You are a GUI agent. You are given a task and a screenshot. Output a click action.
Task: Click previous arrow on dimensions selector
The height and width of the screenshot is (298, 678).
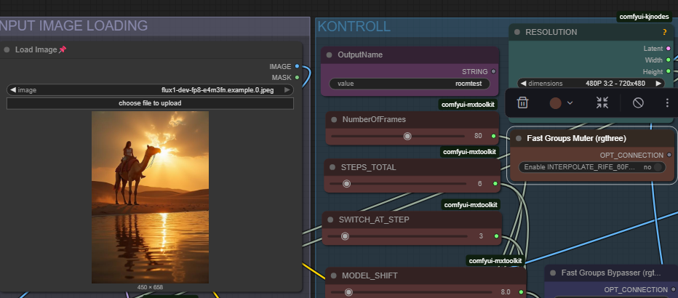[x=522, y=84]
